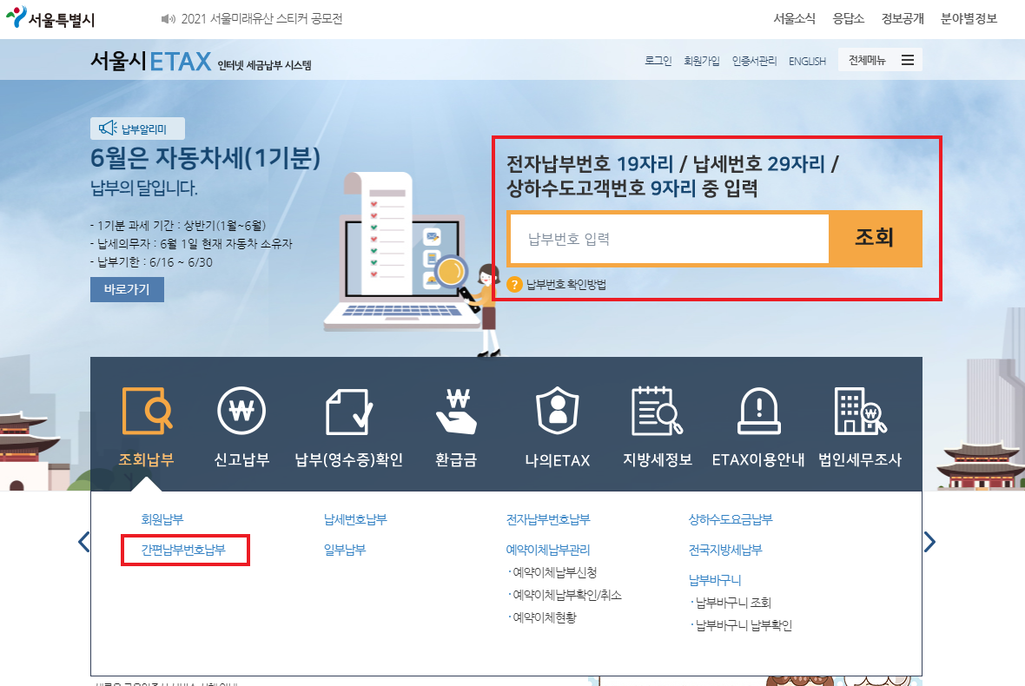This screenshot has width=1025, height=686.
Task: Switch to ENGLISH site
Action: (x=807, y=62)
